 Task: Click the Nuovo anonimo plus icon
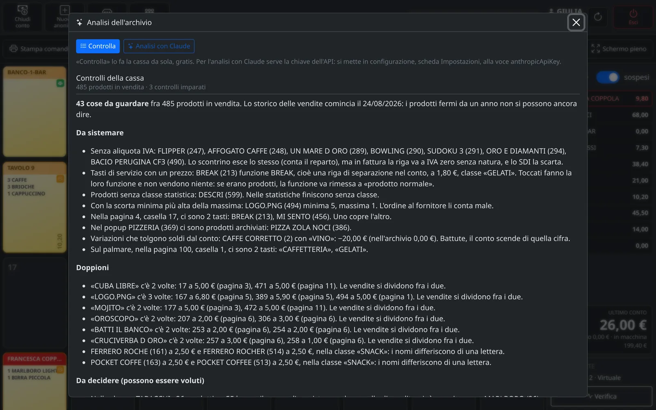64,10
